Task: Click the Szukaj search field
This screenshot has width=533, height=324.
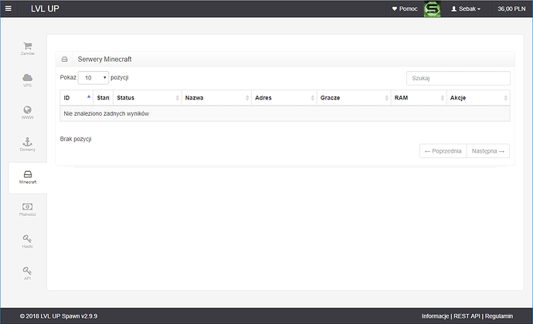Action: (x=458, y=78)
